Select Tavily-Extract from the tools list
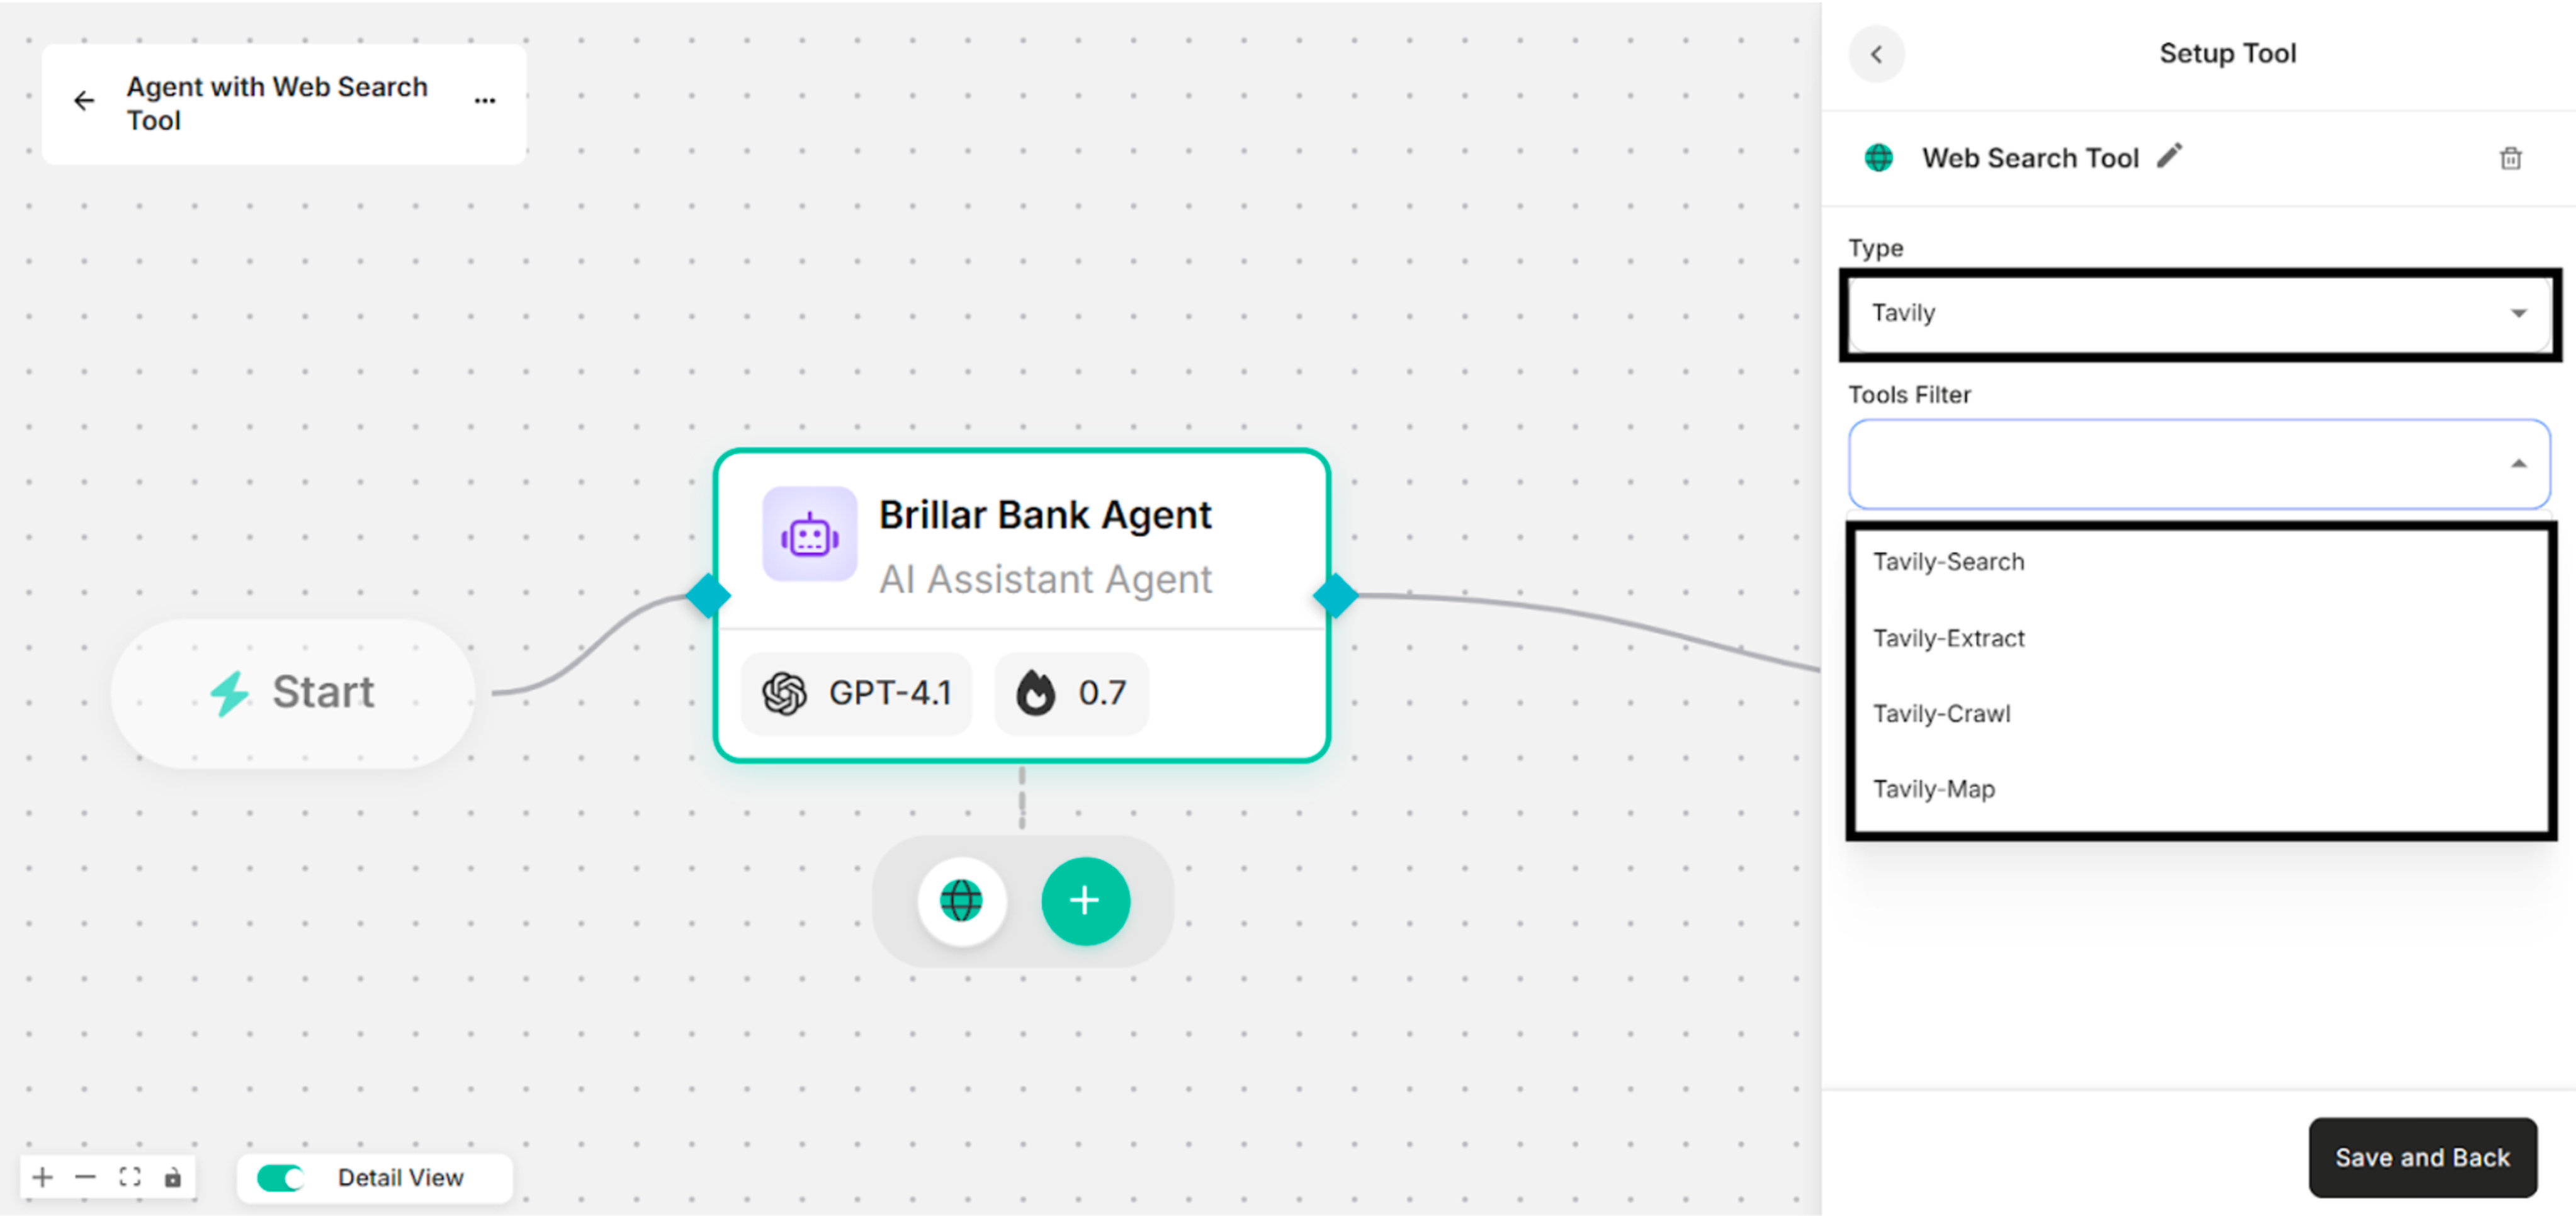 pyautogui.click(x=1948, y=638)
